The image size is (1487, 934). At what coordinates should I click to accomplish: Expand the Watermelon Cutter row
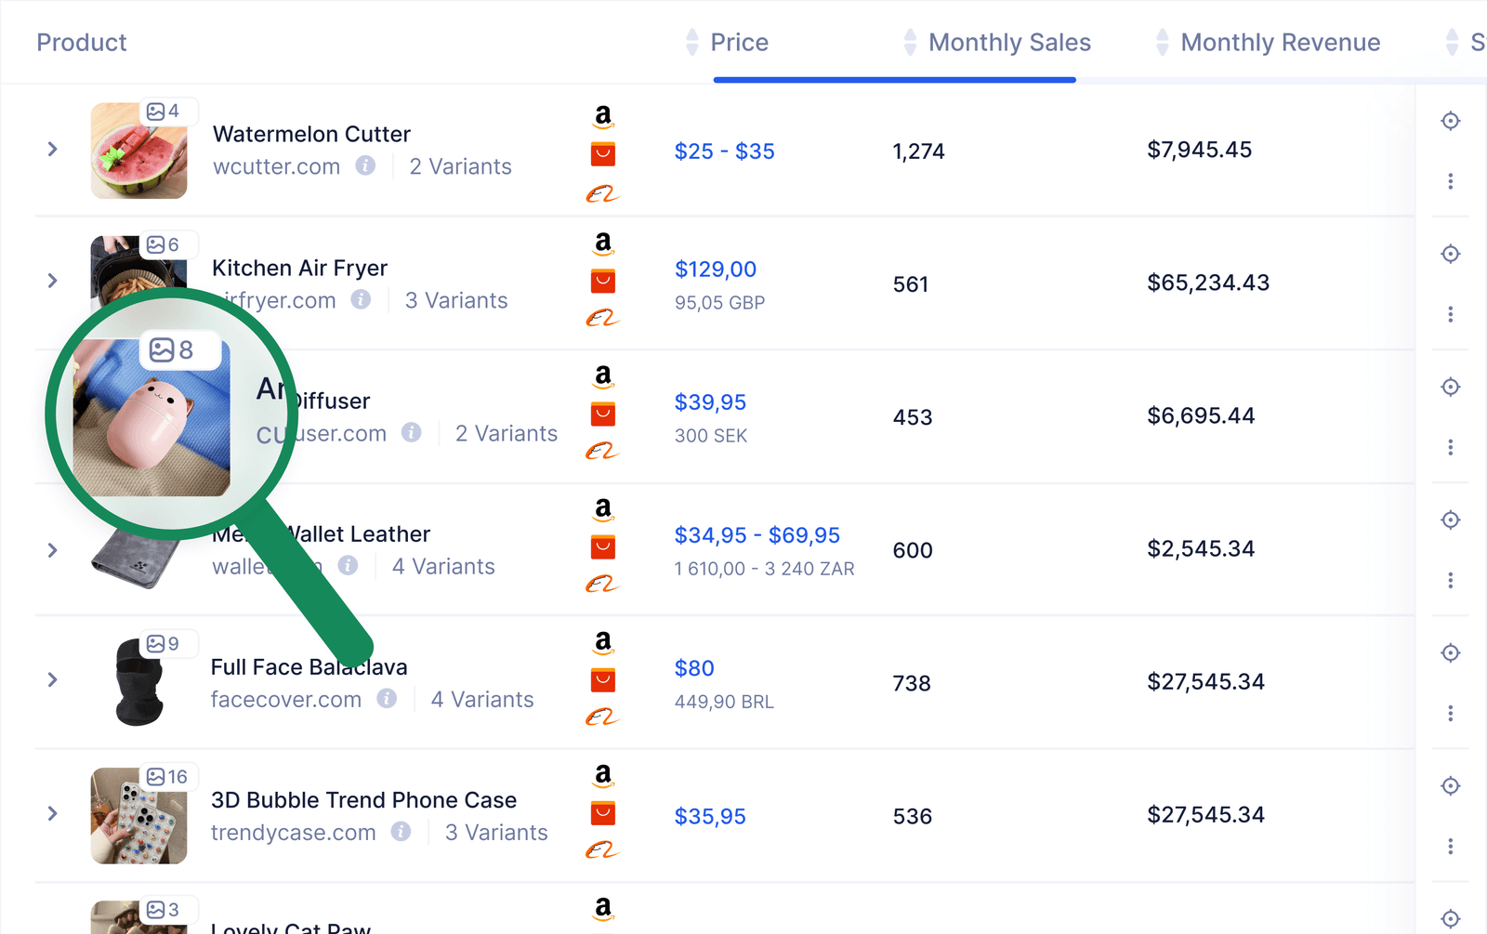click(x=53, y=149)
